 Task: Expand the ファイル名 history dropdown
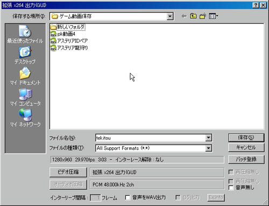click(x=208, y=138)
